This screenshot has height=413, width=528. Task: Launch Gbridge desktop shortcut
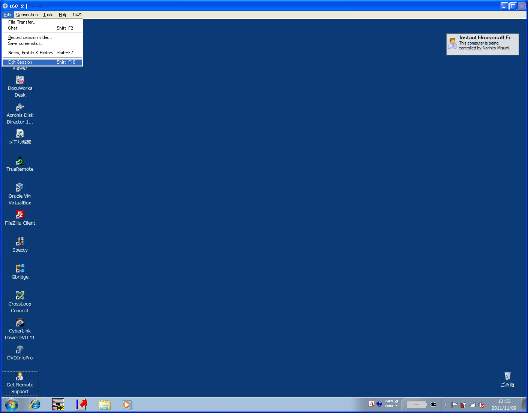click(20, 269)
